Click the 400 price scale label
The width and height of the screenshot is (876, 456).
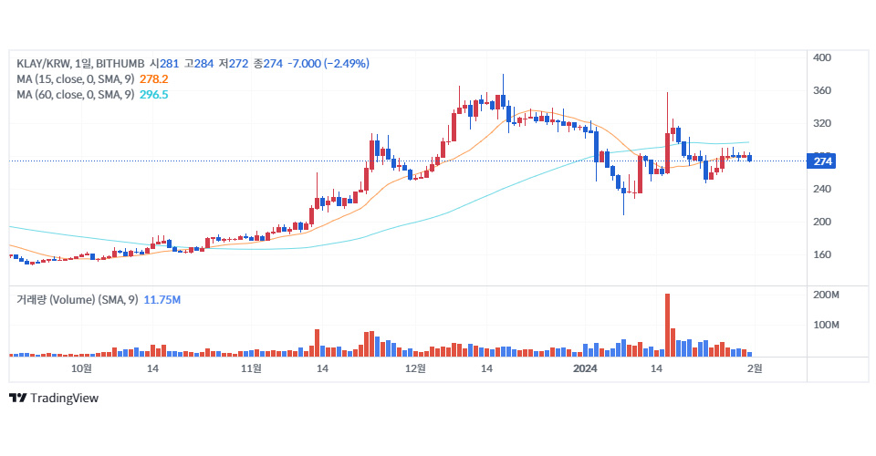[x=821, y=57]
